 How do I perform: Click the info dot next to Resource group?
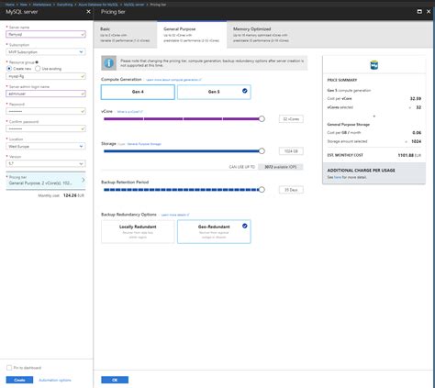pos(37,62)
